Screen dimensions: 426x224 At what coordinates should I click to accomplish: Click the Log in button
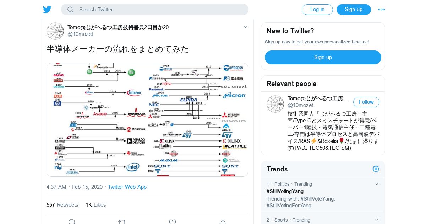coord(317,10)
